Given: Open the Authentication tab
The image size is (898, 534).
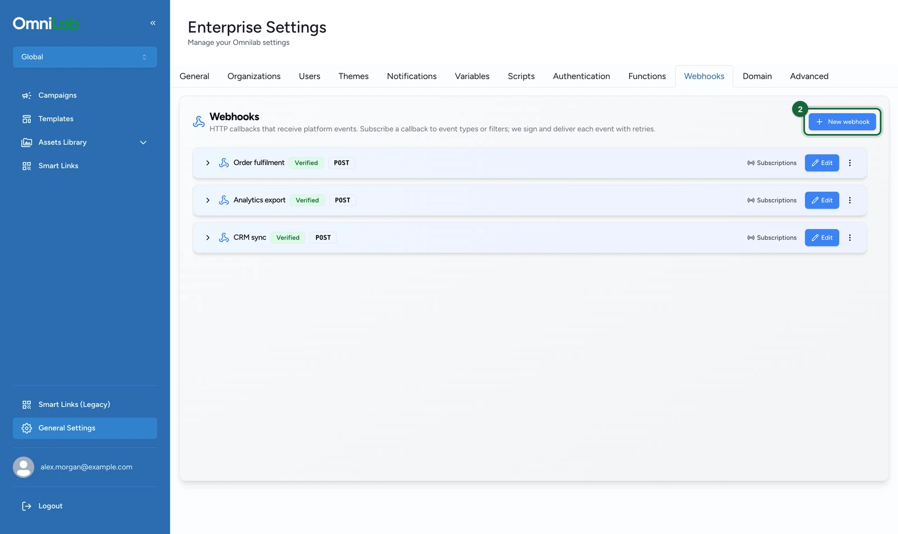Looking at the screenshot, I should [581, 76].
